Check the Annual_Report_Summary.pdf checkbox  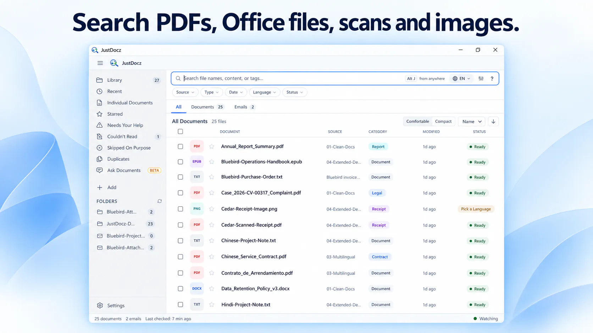point(181,147)
